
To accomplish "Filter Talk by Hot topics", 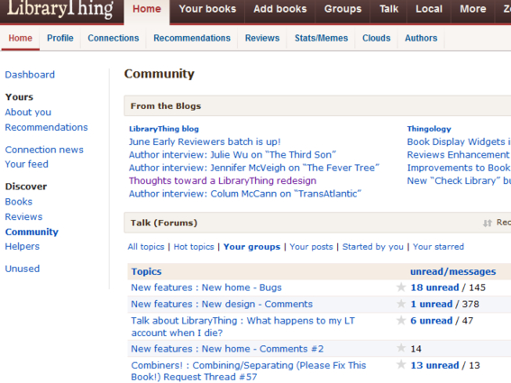I will coord(194,247).
